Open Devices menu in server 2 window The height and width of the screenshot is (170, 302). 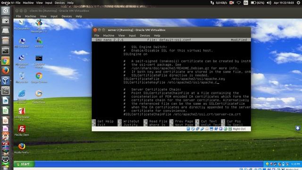click(145, 35)
